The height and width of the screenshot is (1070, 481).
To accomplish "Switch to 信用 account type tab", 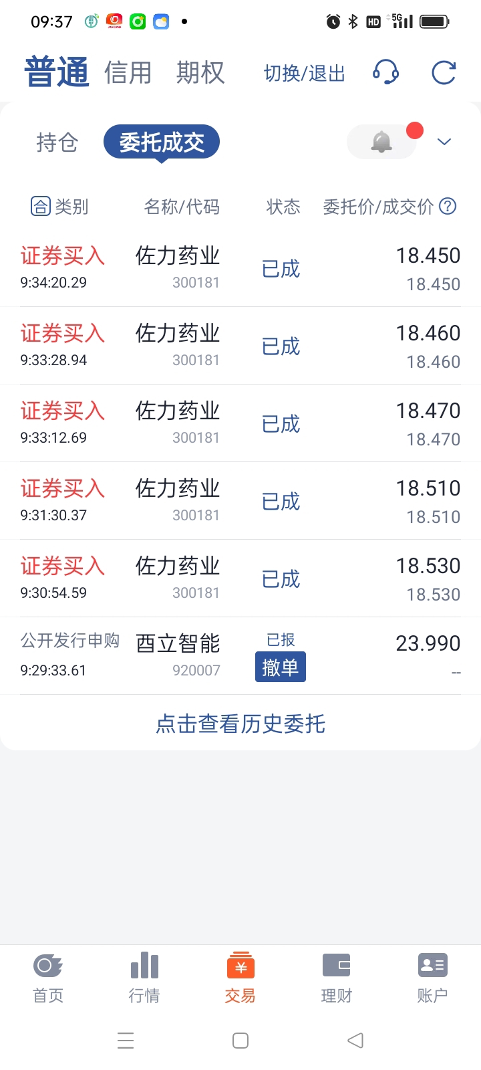I will tap(128, 72).
